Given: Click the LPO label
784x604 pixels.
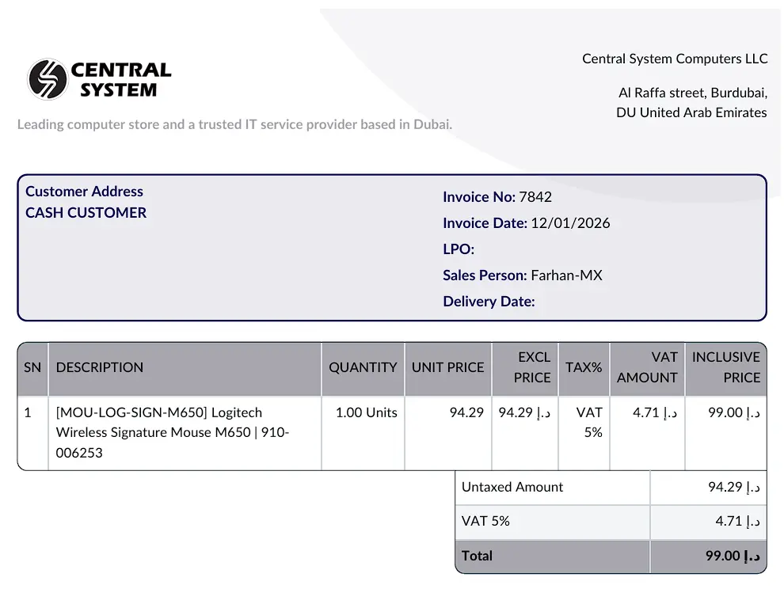Looking at the screenshot, I should pos(459,249).
